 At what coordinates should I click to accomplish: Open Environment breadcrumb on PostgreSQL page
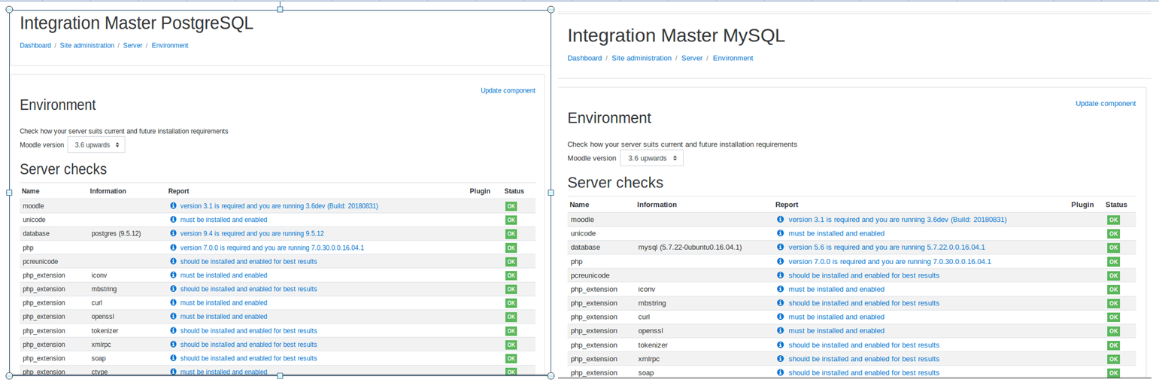pyautogui.click(x=170, y=45)
